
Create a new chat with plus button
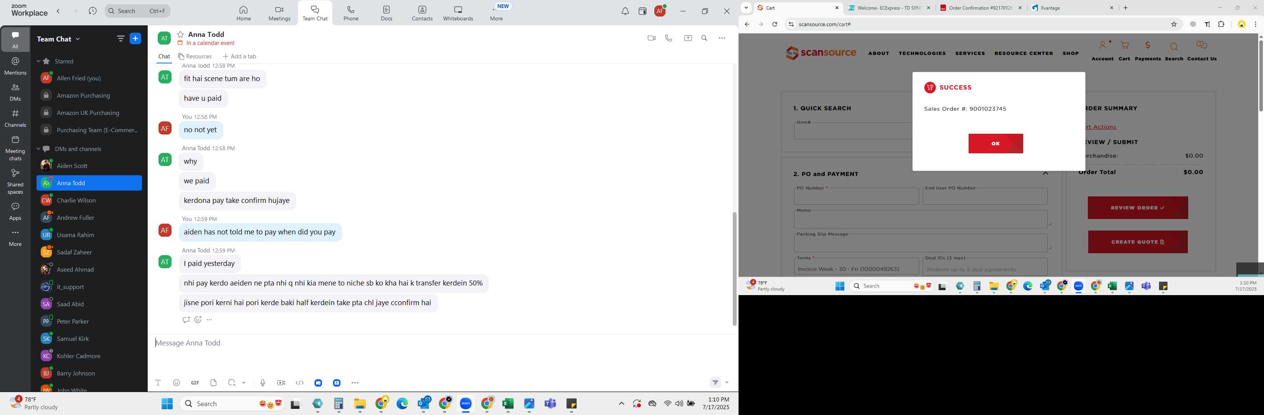pos(135,39)
